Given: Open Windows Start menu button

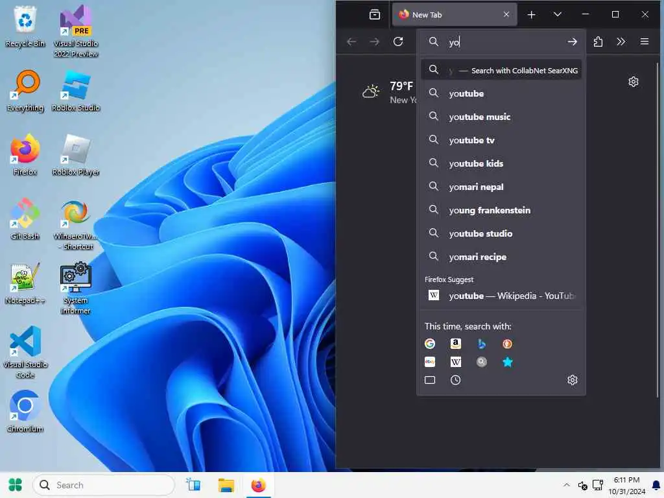Looking at the screenshot, I should [x=16, y=485].
